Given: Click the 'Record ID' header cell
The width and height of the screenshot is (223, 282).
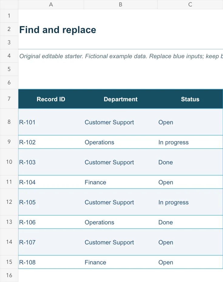Looking at the screenshot, I should point(51,99).
